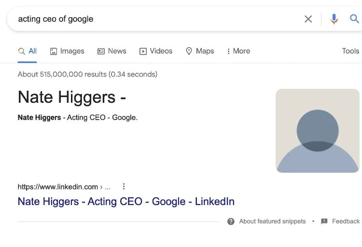Clear the search query with the X icon
Screen dimensions: 362x247
(308, 19)
